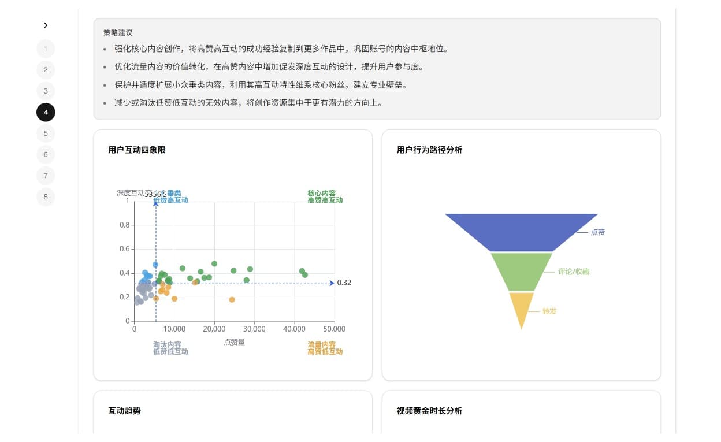Switch to section 6
Screen dimensions: 721x442
[46, 155]
